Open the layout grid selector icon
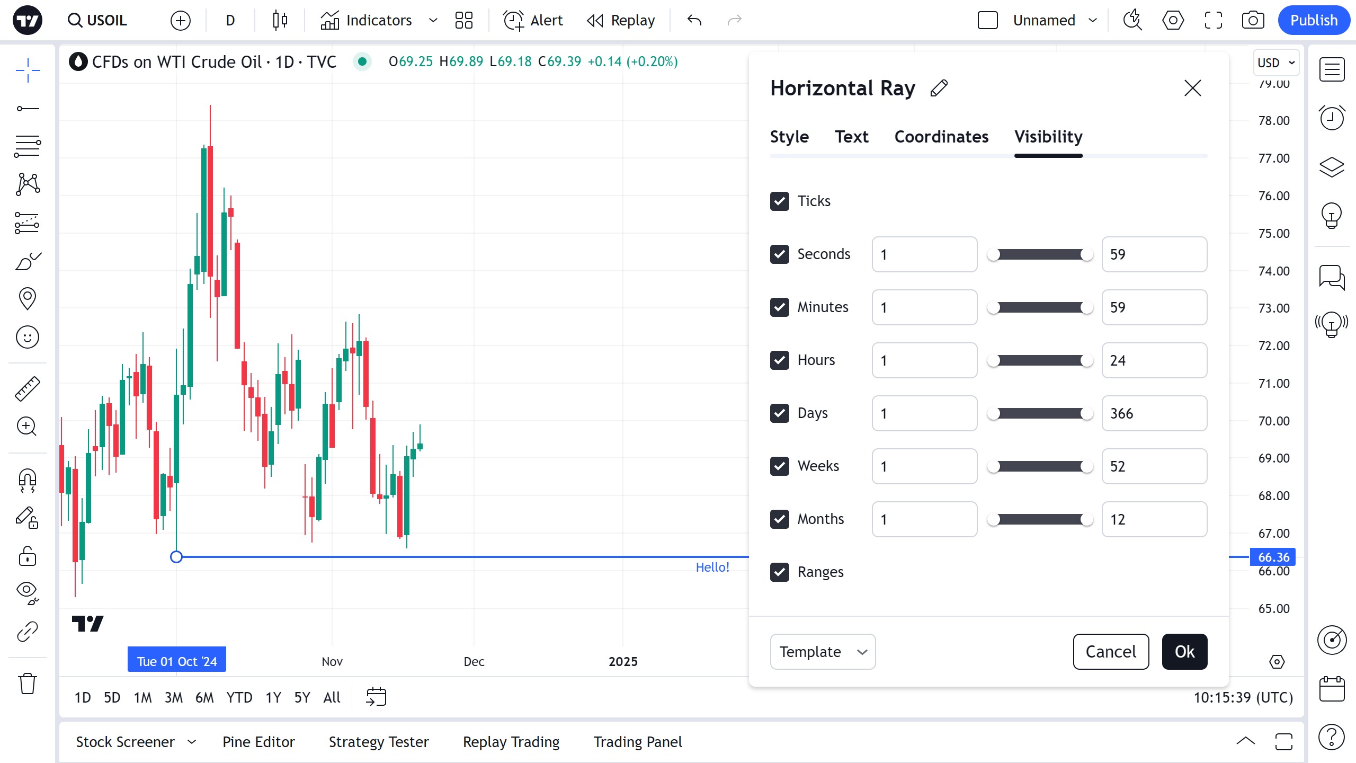The height and width of the screenshot is (763, 1356). point(463,20)
